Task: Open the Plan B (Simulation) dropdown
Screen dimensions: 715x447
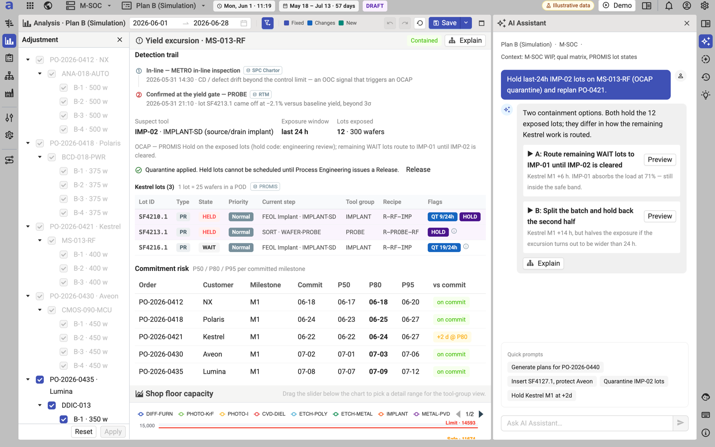Action: click(x=164, y=6)
